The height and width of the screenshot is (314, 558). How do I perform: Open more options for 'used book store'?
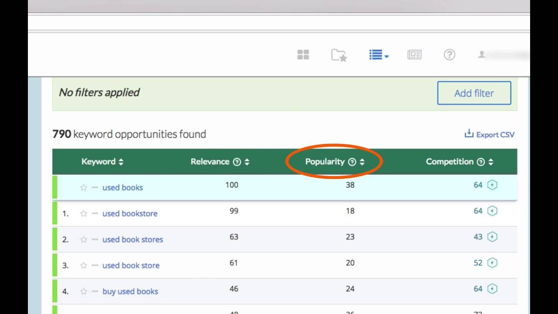pyautogui.click(x=95, y=265)
